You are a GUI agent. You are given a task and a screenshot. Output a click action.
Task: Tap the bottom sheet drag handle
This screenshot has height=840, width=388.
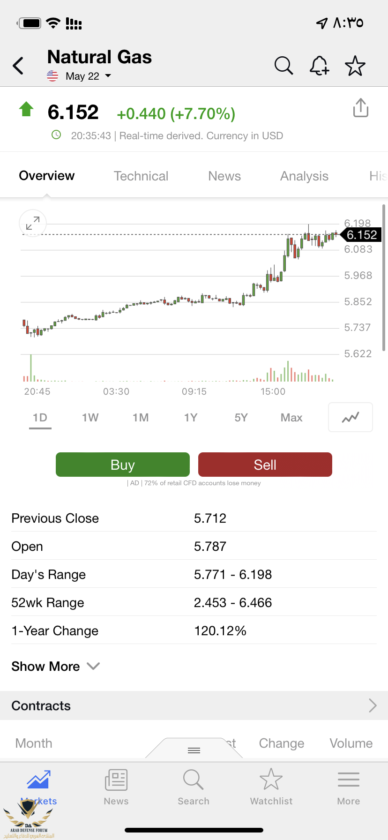[194, 750]
